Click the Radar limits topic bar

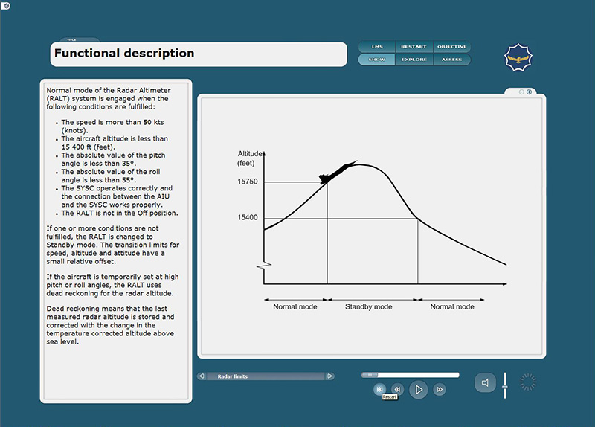tap(266, 376)
